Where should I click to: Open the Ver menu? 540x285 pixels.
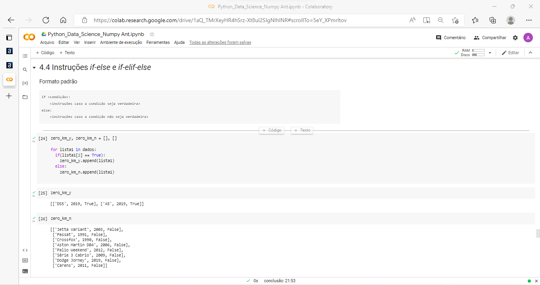point(77,42)
